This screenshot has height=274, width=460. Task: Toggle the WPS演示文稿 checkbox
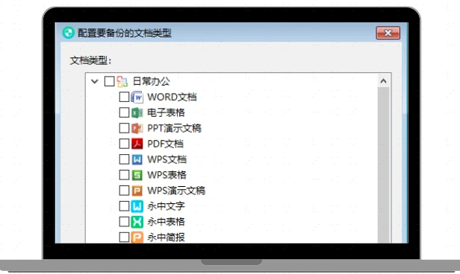pyautogui.click(x=124, y=191)
